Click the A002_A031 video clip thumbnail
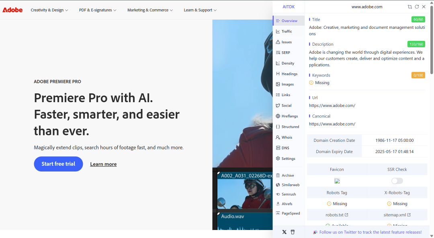Image resolution: width=434 pixels, height=238 pixels. (x=244, y=194)
